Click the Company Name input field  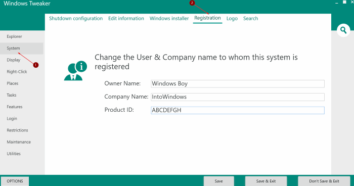tap(238, 97)
